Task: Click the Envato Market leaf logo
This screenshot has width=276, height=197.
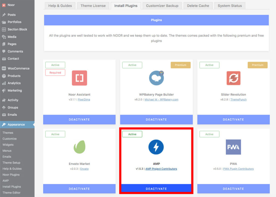Action: pyautogui.click(x=80, y=147)
